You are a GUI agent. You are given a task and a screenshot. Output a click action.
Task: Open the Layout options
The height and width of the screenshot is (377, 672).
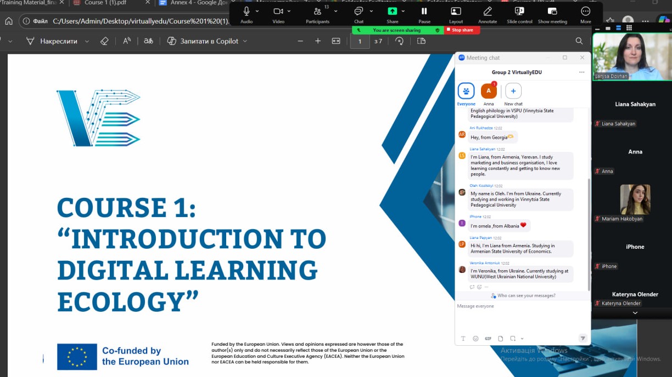coord(456,12)
